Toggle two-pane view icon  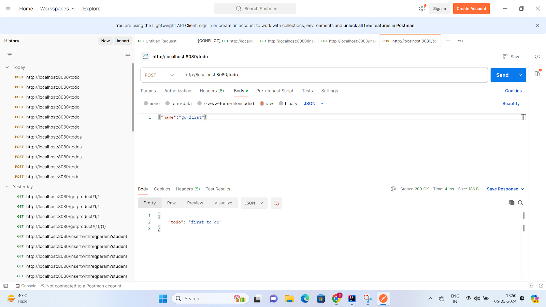(x=531, y=286)
